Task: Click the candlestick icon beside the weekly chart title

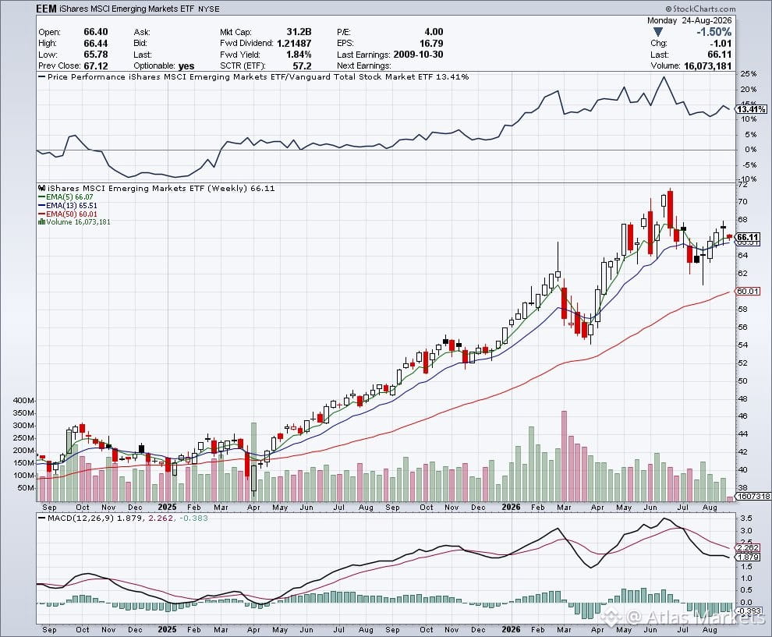Action: pos(42,188)
